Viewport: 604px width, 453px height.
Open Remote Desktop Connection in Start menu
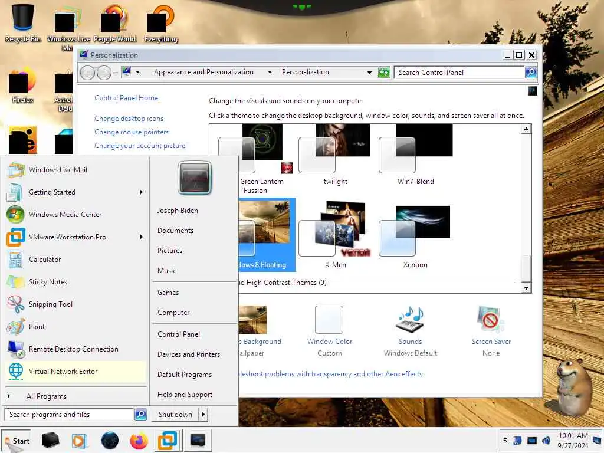(75, 349)
